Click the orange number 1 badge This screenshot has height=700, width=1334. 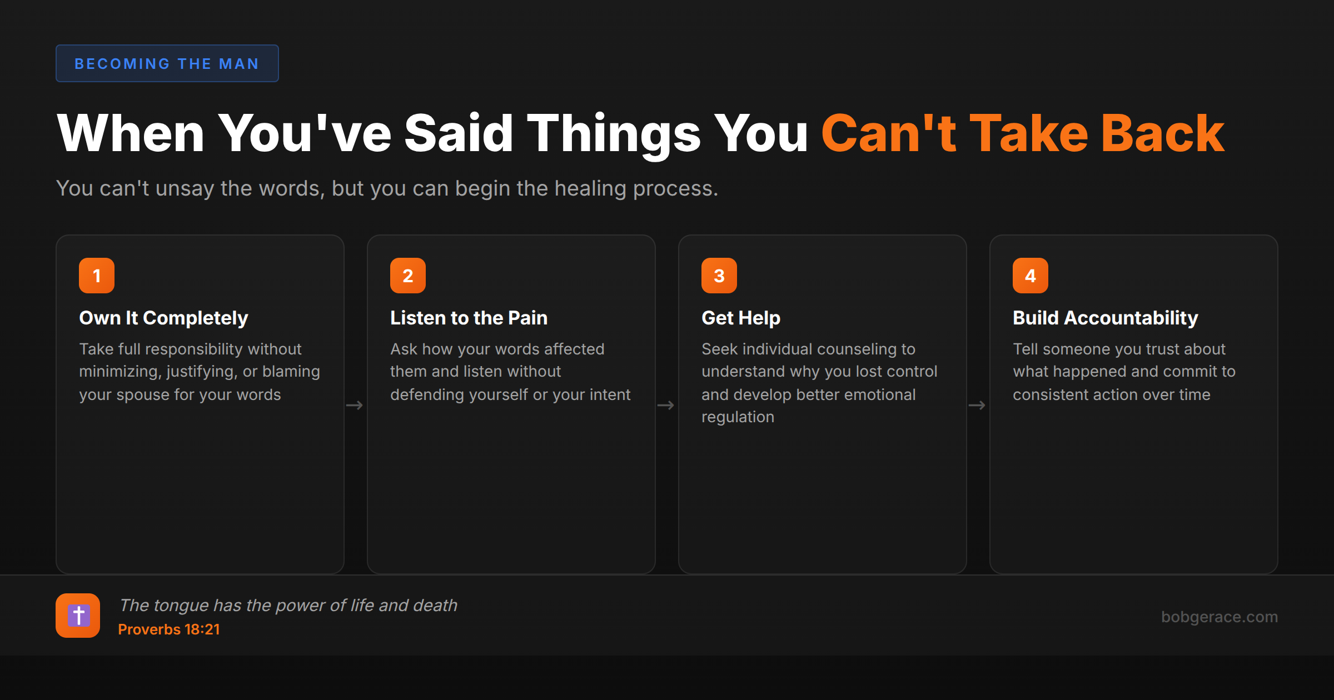[x=97, y=276]
